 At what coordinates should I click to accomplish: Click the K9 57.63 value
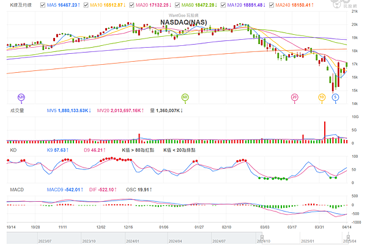click(56, 150)
